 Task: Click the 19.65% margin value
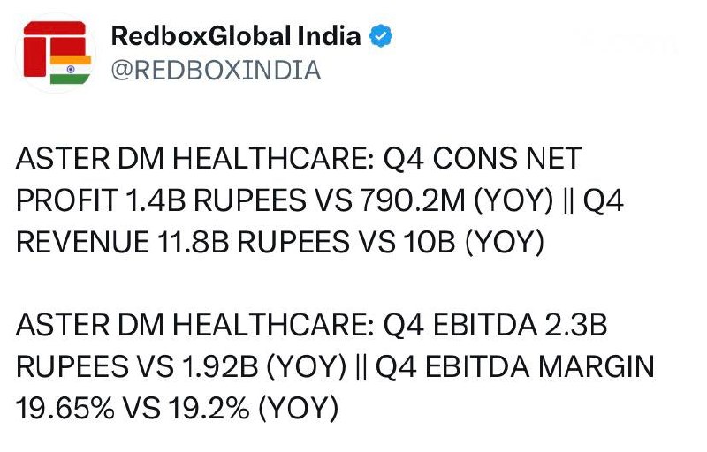(x=65, y=408)
